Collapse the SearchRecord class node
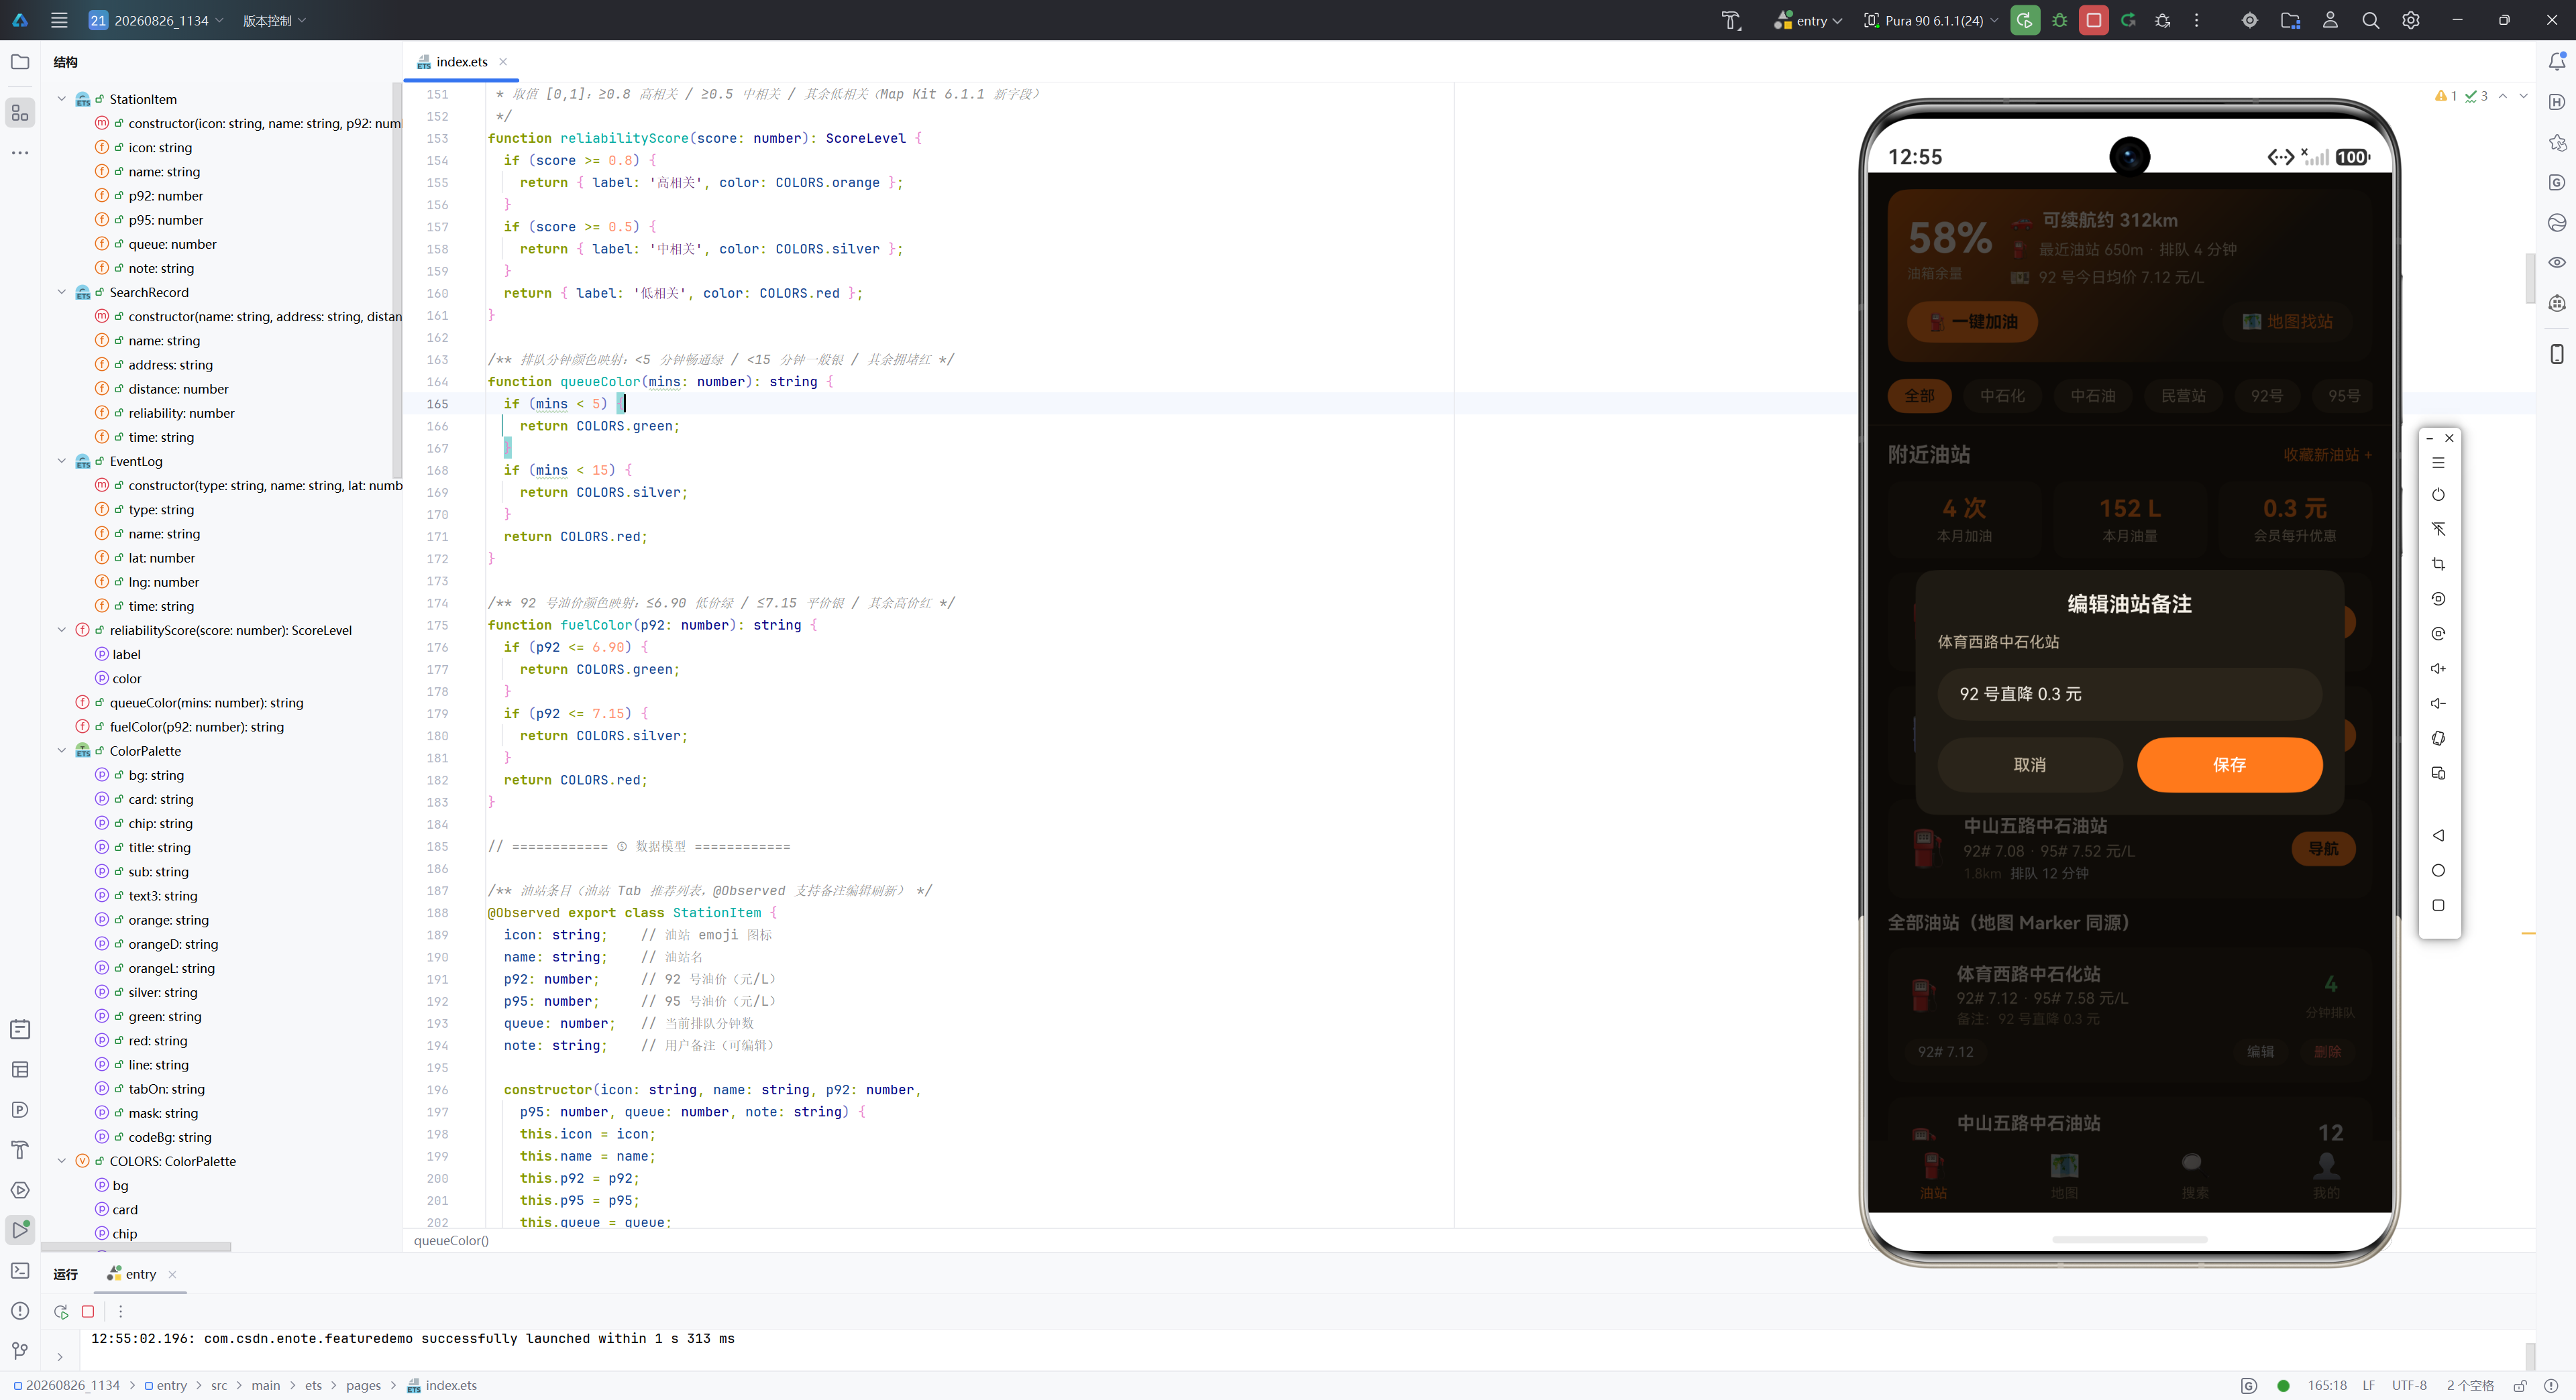The width and height of the screenshot is (2576, 1400). pos(61,292)
